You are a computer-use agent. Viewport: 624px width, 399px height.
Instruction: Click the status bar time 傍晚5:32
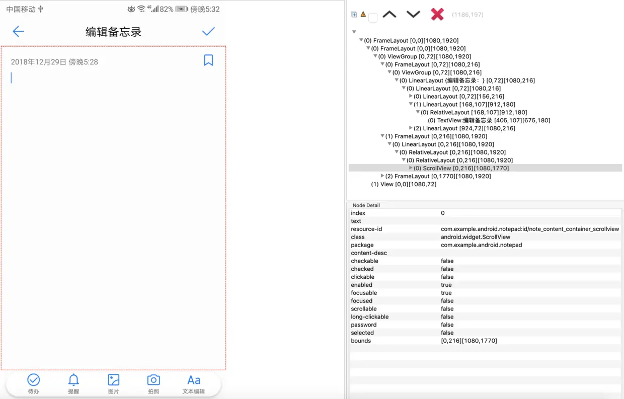click(205, 9)
